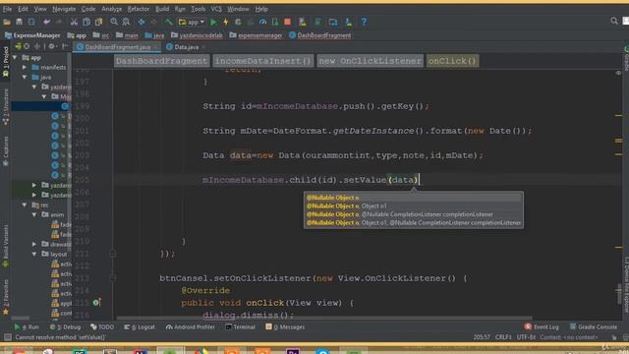Toggle tool window buttons in status corner
Screen dimensions: 629x354
click(7, 337)
